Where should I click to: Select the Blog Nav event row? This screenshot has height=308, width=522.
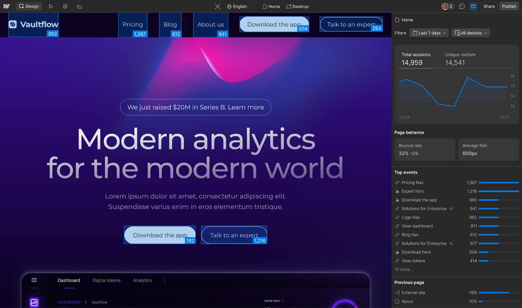tap(457, 235)
